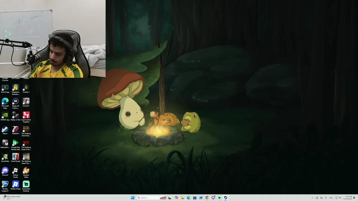The width and height of the screenshot is (358, 201).
Task: Open the network and volume quick settings
Action: tap(338, 198)
